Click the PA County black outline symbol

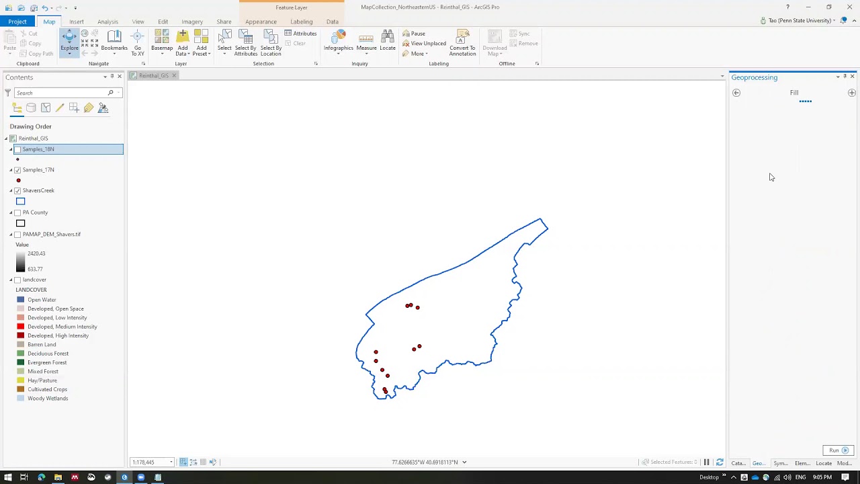pyautogui.click(x=20, y=223)
